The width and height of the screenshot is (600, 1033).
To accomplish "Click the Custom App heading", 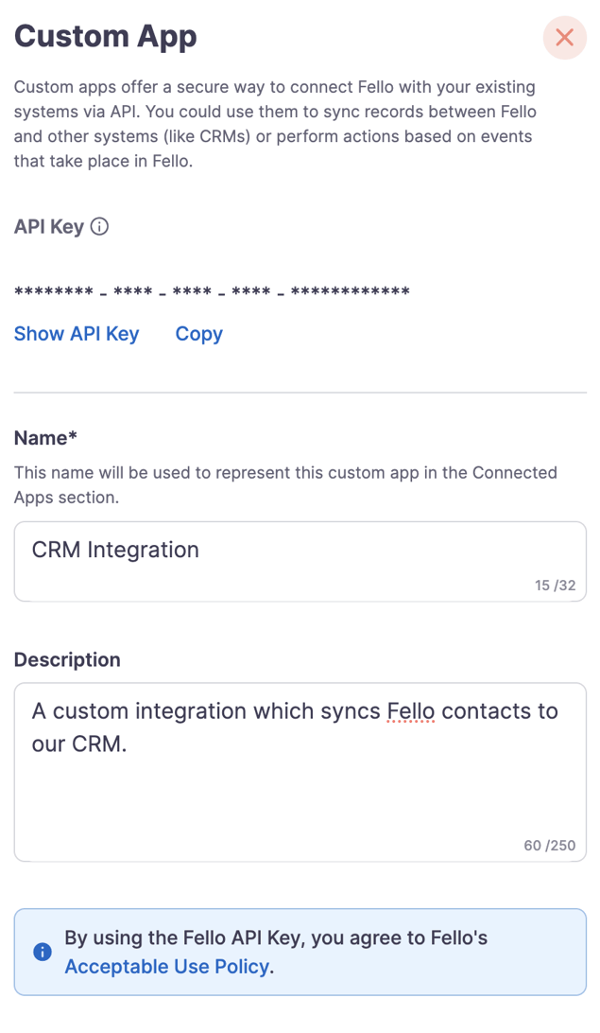I will coord(105,37).
